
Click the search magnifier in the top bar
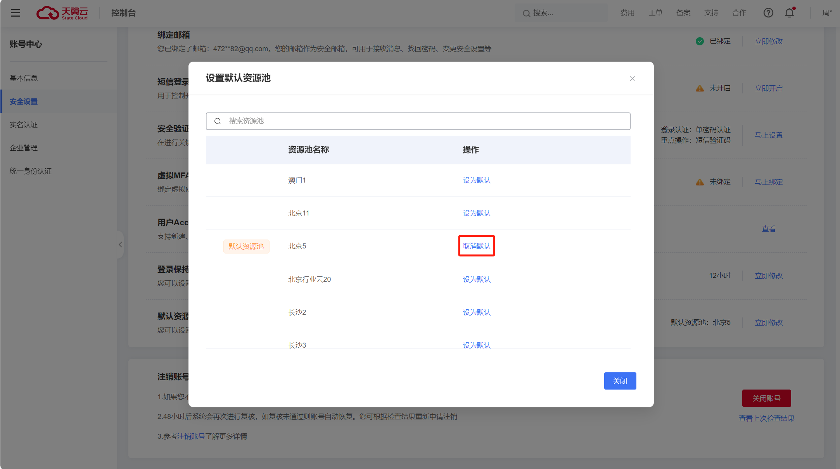pos(526,13)
